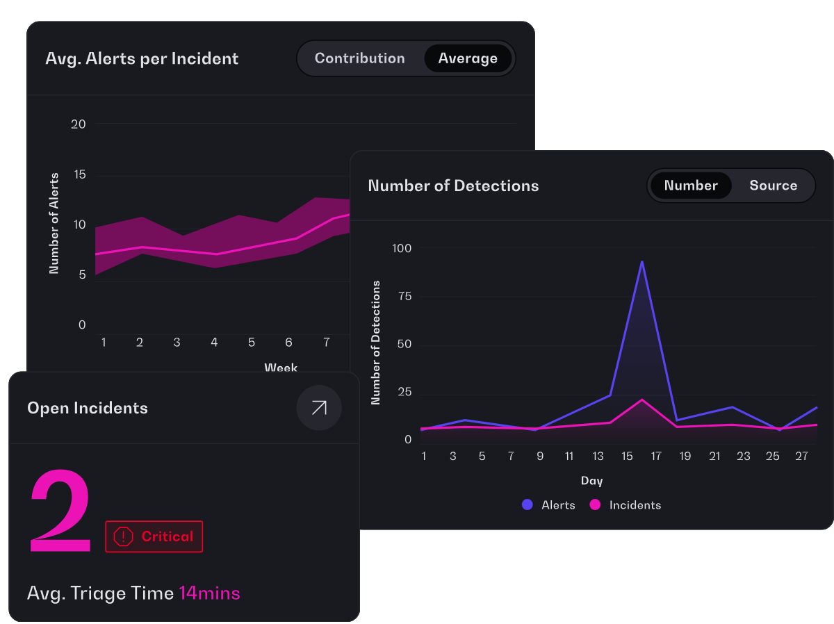
Task: Click the Incidents legend dot
Action: pos(595,505)
